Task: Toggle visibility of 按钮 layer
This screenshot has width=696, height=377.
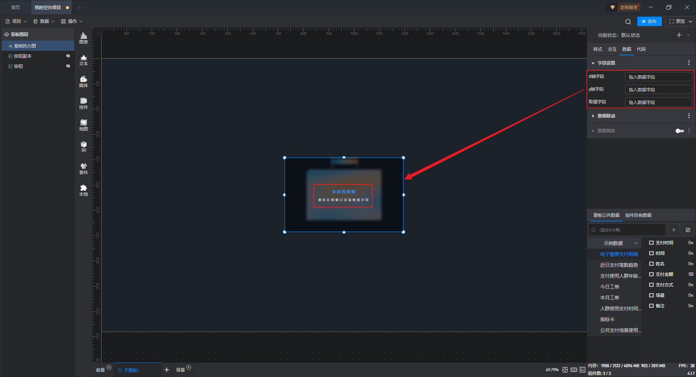Action: (x=68, y=66)
